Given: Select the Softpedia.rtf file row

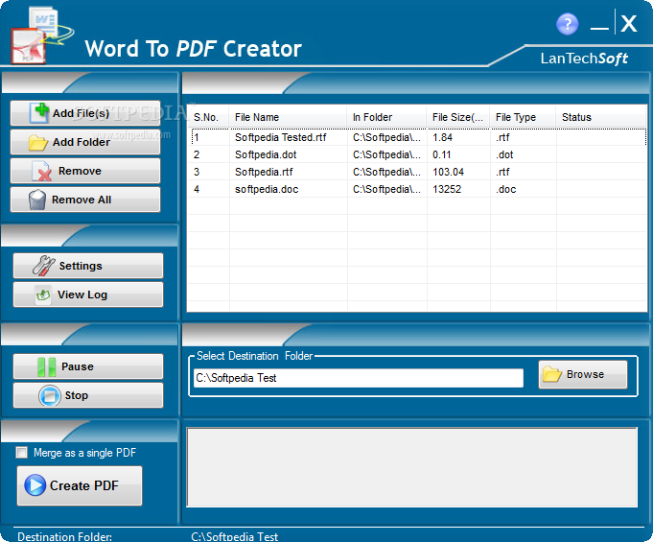Looking at the screenshot, I should 418,172.
